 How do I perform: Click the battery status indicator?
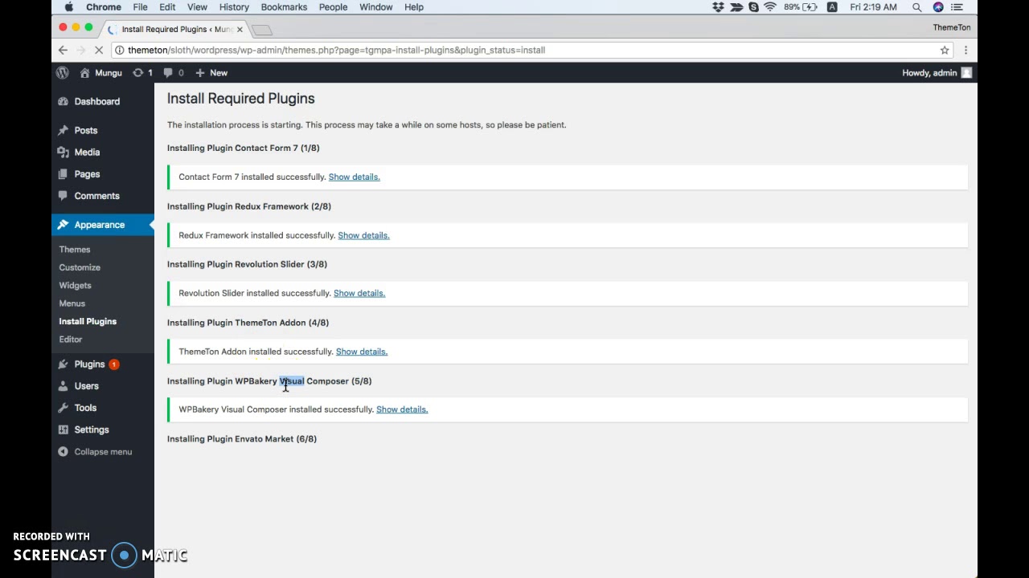(x=800, y=7)
